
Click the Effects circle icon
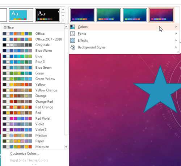click(x=72, y=41)
